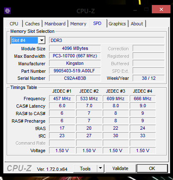Click the tRAS value 20
173x180 pixels.
(89, 128)
